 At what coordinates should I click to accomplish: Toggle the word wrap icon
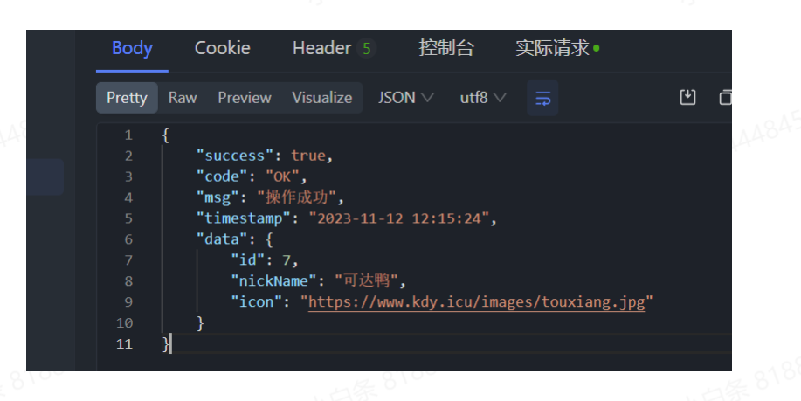pos(542,98)
